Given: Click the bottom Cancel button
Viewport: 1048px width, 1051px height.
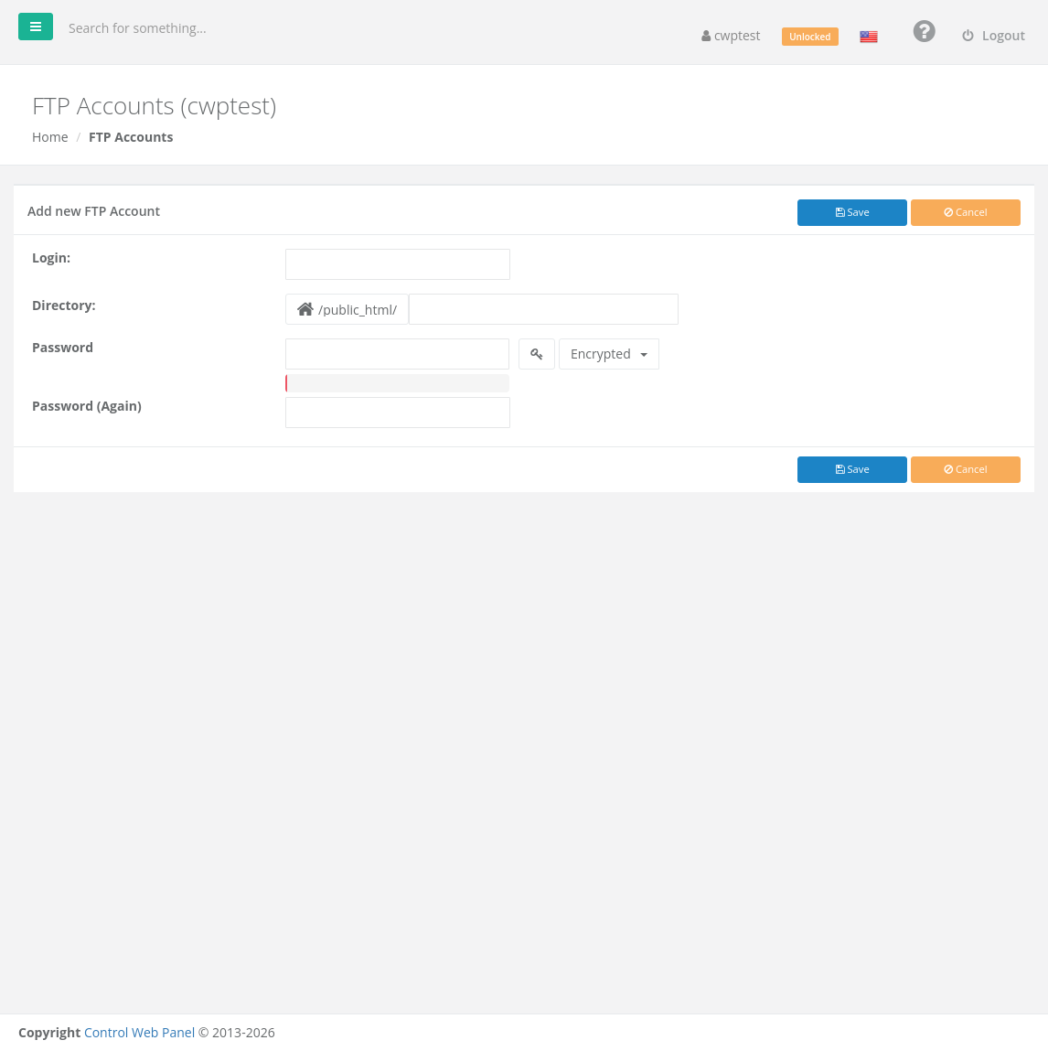Looking at the screenshot, I should tap(965, 470).
